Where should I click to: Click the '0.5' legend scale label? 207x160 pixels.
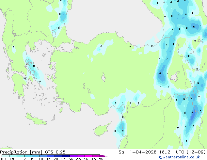point(11,159)
